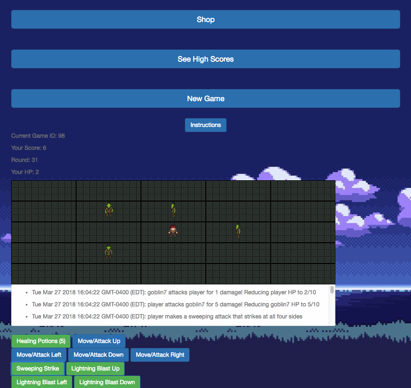Screen dimensions: 411x388
Task: Click the goblin right of the player
Action: click(x=238, y=231)
